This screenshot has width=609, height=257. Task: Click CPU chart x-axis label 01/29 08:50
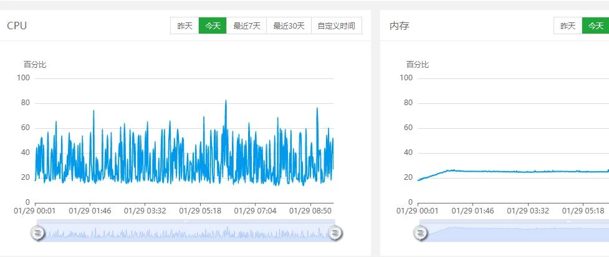(310, 211)
